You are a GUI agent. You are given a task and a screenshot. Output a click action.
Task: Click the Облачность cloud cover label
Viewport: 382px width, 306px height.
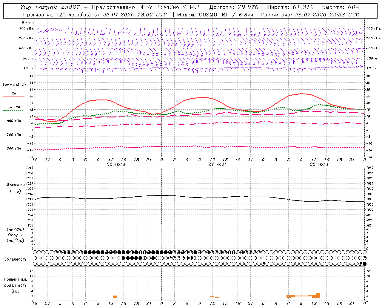pos(15,259)
